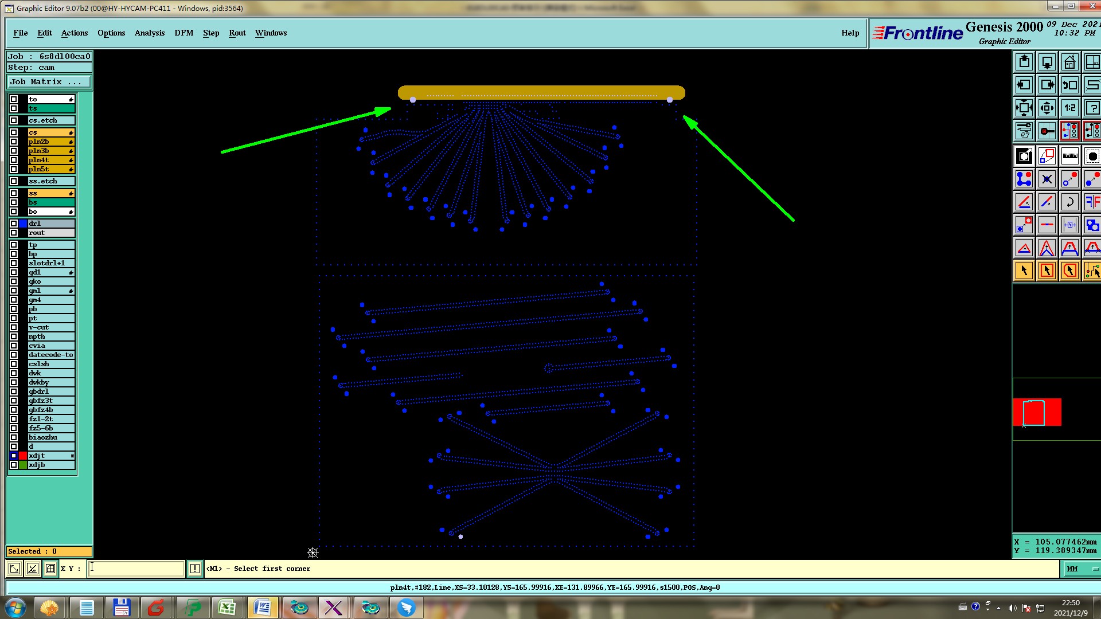Click the mirror FF flip icon
Image resolution: width=1101 pixels, height=619 pixels.
1092,202
